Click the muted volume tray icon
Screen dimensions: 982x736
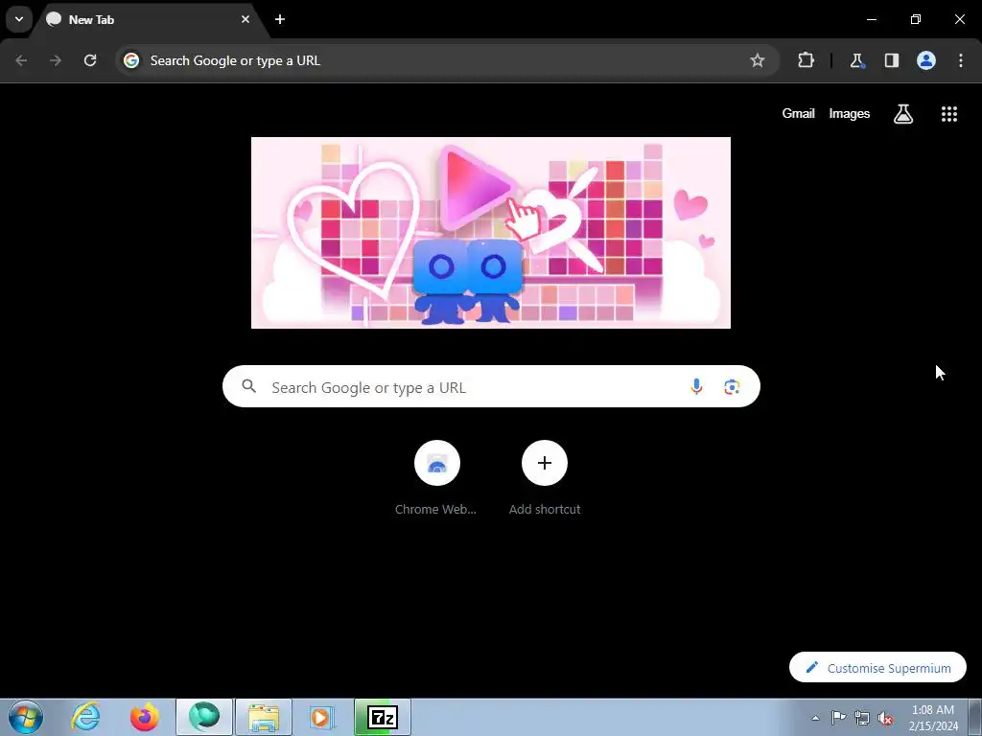pyautogui.click(x=885, y=718)
